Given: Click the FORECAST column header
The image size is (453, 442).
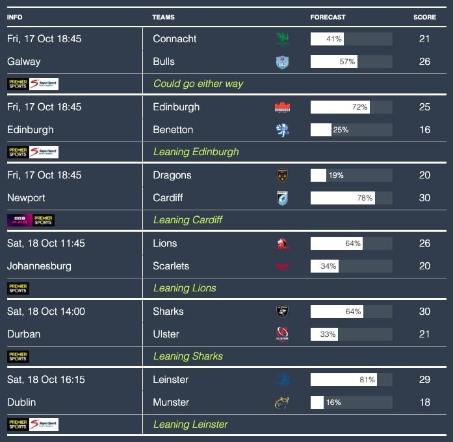Looking at the screenshot, I should click(x=328, y=17).
